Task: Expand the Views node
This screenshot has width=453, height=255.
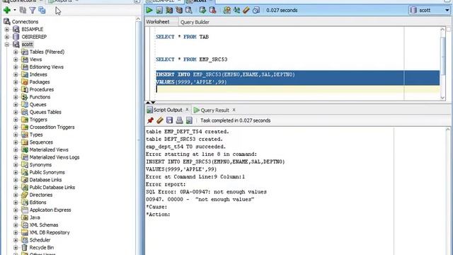Action: click(x=16, y=59)
